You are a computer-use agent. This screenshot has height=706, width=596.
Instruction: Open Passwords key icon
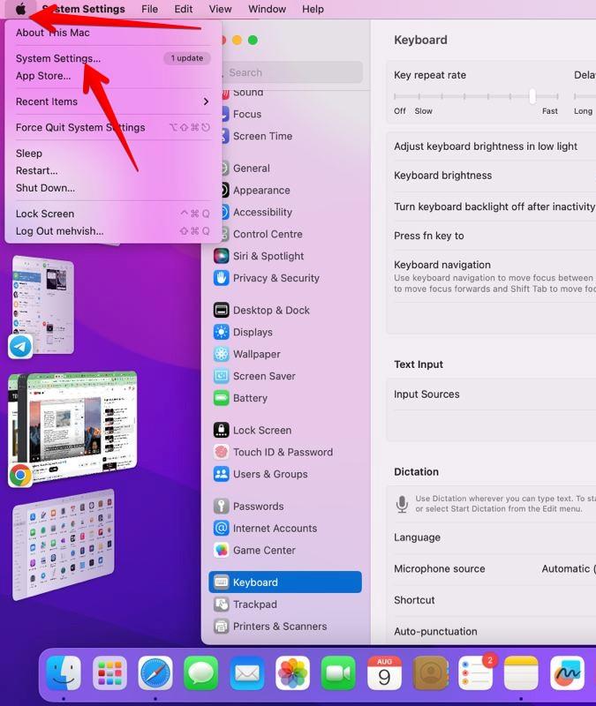click(x=222, y=506)
